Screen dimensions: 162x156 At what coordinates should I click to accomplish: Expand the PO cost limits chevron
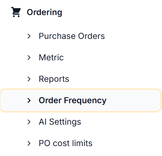(x=29, y=143)
